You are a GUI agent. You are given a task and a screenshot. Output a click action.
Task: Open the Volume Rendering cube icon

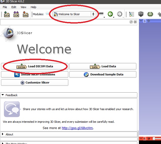click(x=141, y=14)
